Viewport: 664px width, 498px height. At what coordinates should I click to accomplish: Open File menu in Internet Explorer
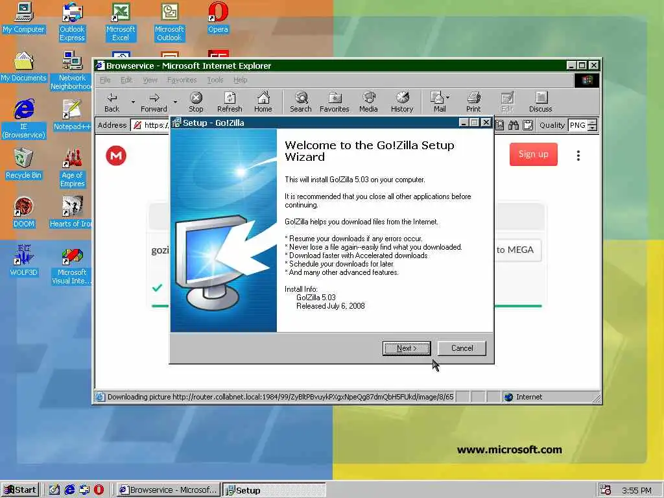[x=105, y=80]
